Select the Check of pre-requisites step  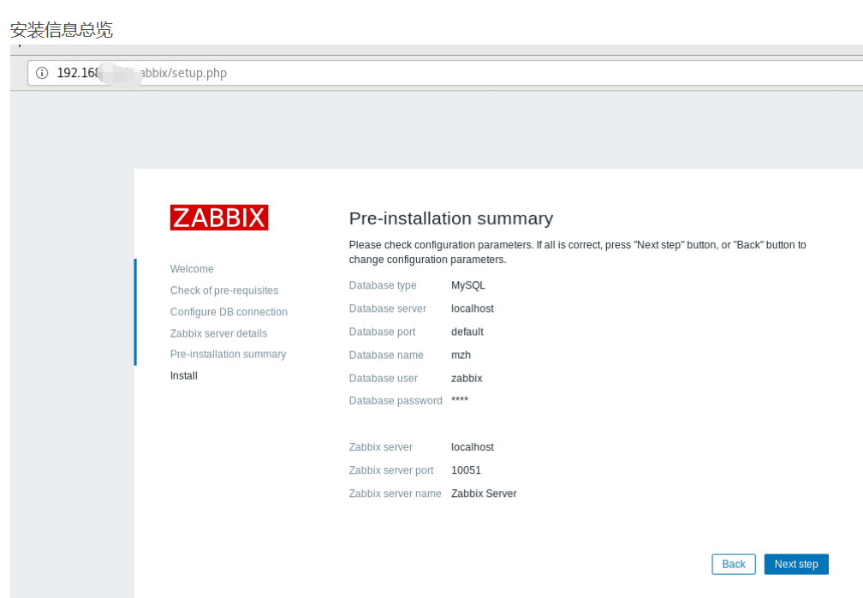224,290
